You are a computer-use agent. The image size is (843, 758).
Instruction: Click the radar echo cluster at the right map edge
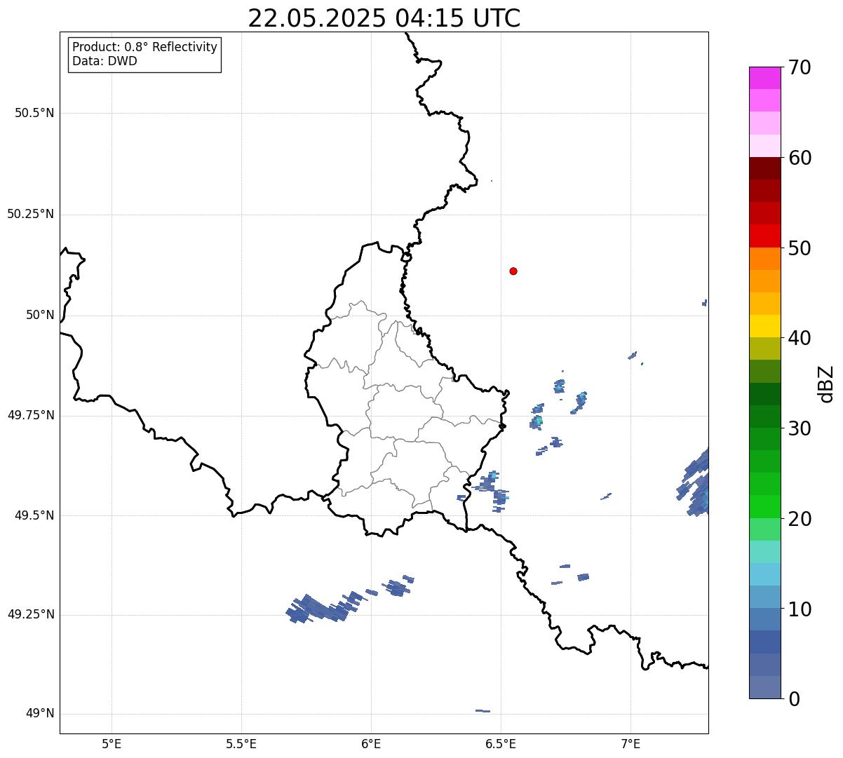(x=694, y=484)
